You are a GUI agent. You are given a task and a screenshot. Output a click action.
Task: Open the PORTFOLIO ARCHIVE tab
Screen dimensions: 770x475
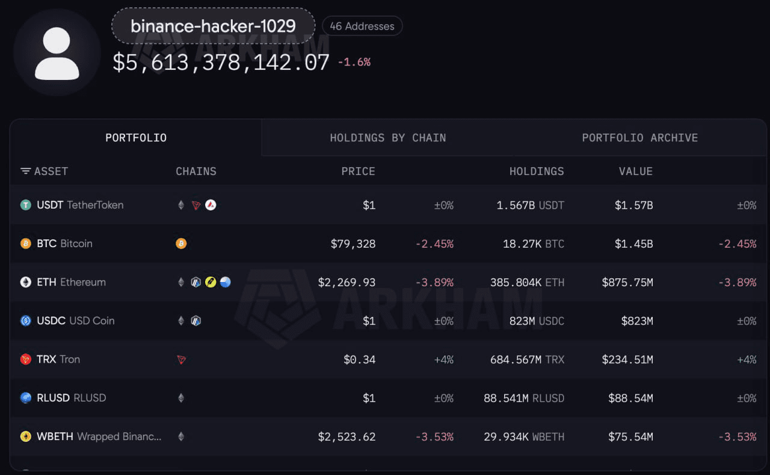(640, 138)
